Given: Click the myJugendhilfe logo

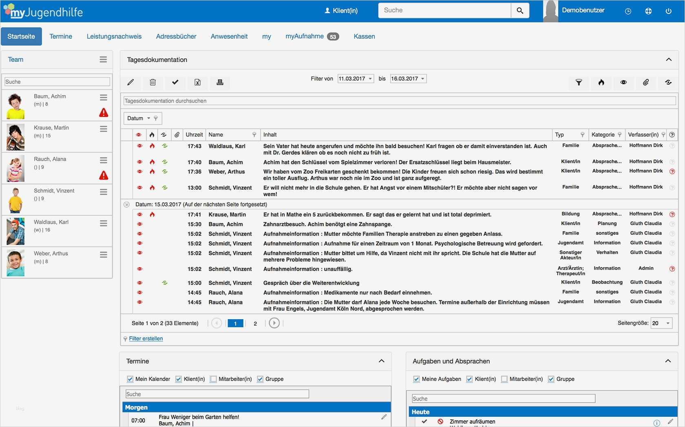Looking at the screenshot, I should point(43,12).
